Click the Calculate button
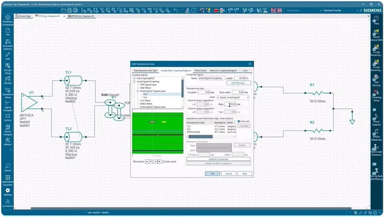 pyautogui.click(x=244, y=126)
